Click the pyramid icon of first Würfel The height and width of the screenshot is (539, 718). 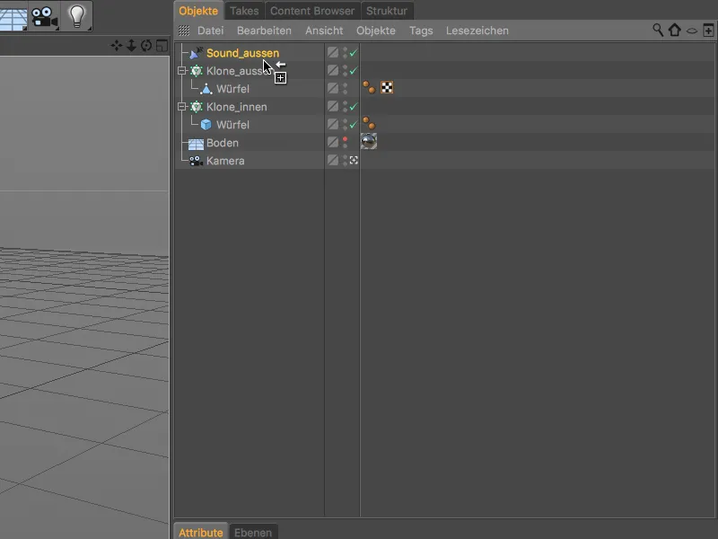206,88
